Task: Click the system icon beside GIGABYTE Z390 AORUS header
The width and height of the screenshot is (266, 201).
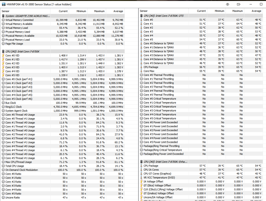Action: pos(3,16)
